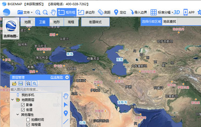Click the 哈萨克斯坦 label on map
This screenshot has width=201, height=127.
pos(165,41)
